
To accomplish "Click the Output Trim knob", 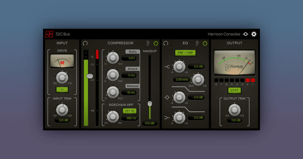I will [234, 109].
